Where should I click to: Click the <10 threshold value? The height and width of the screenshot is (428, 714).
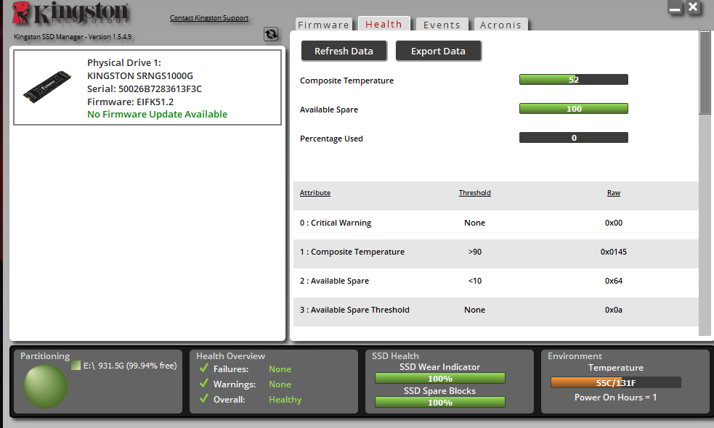click(474, 281)
